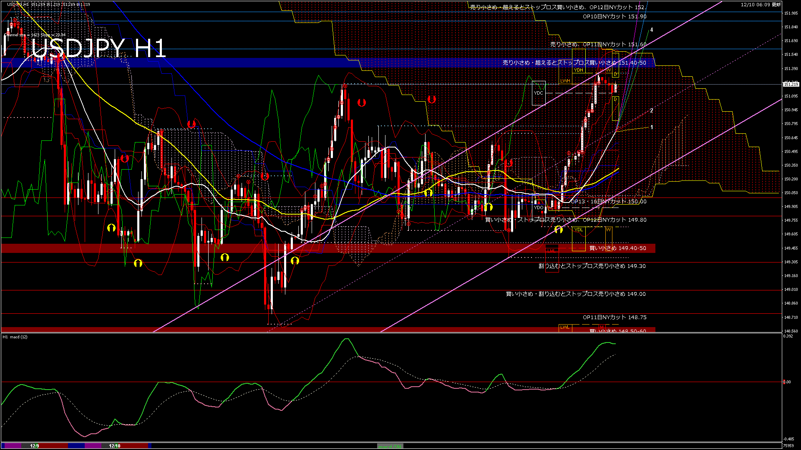This screenshot has width=801, height=450.
Task: Click the current price tag 151.219
Action: [x=791, y=85]
